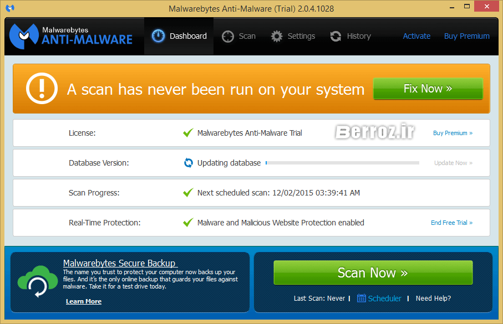This screenshot has width=503, height=324.
Task: Switch to the Scan tab
Action: (238, 36)
